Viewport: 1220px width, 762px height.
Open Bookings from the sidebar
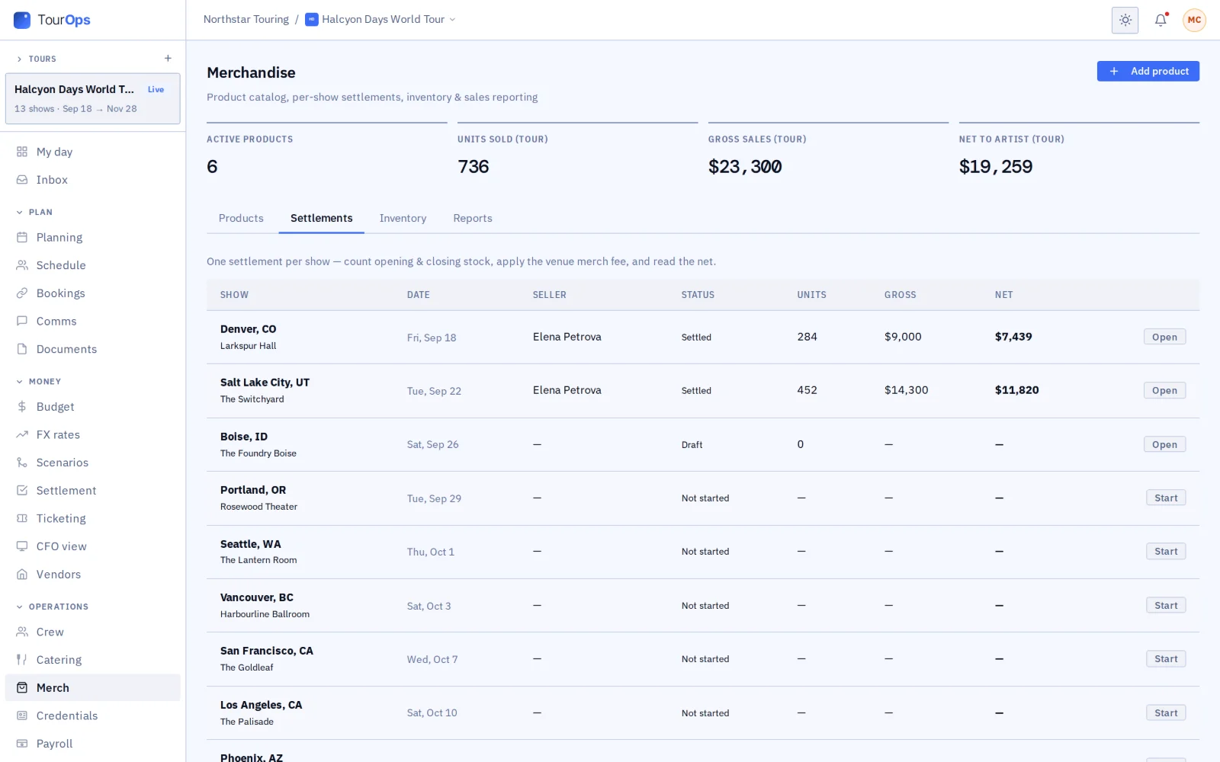[x=92, y=293]
